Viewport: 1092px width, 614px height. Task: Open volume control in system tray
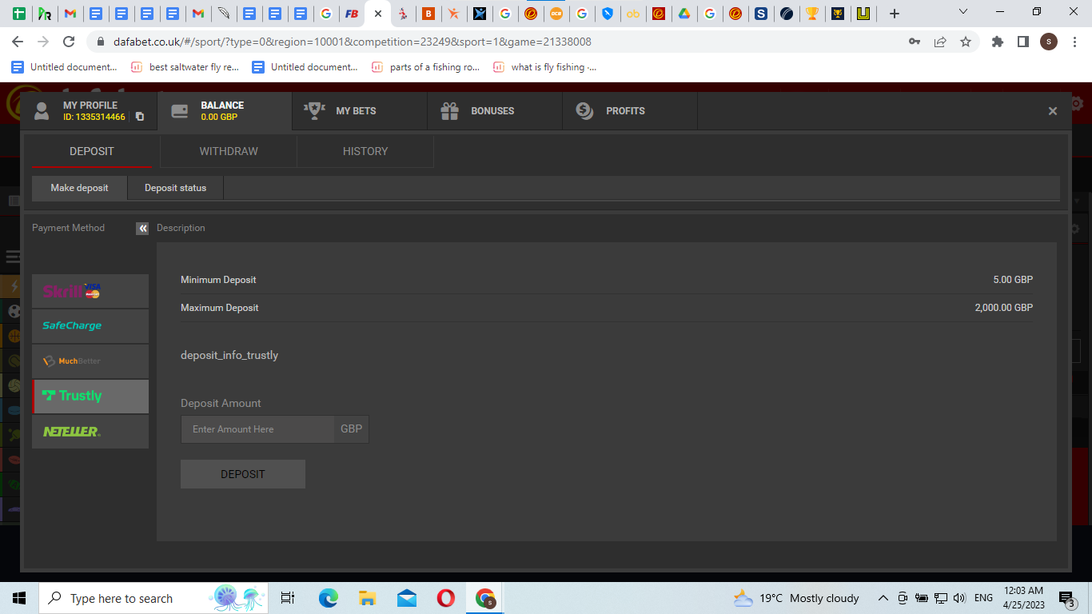960,598
